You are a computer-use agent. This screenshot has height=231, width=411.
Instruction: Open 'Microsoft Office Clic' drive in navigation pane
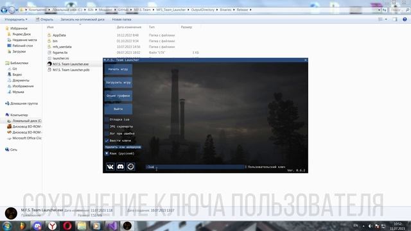[x=27, y=138]
